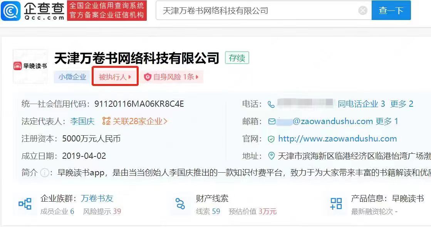Image resolution: width=431 pixels, height=227 pixels.
Task: Click the envelope icon next to 邮箱
Action: tap(272, 121)
